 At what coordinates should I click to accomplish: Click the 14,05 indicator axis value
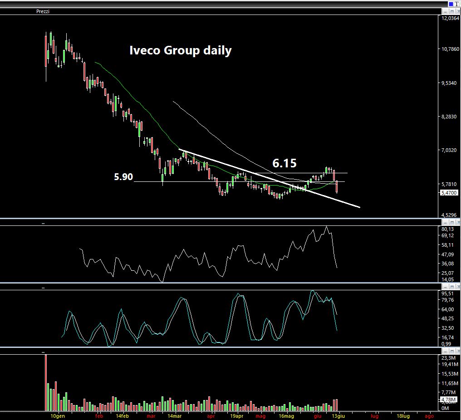447,279
